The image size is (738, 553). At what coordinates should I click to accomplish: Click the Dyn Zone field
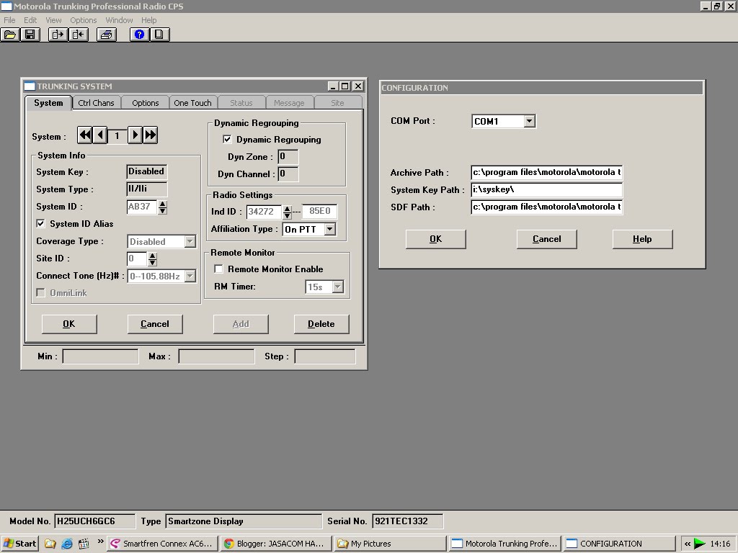point(288,156)
